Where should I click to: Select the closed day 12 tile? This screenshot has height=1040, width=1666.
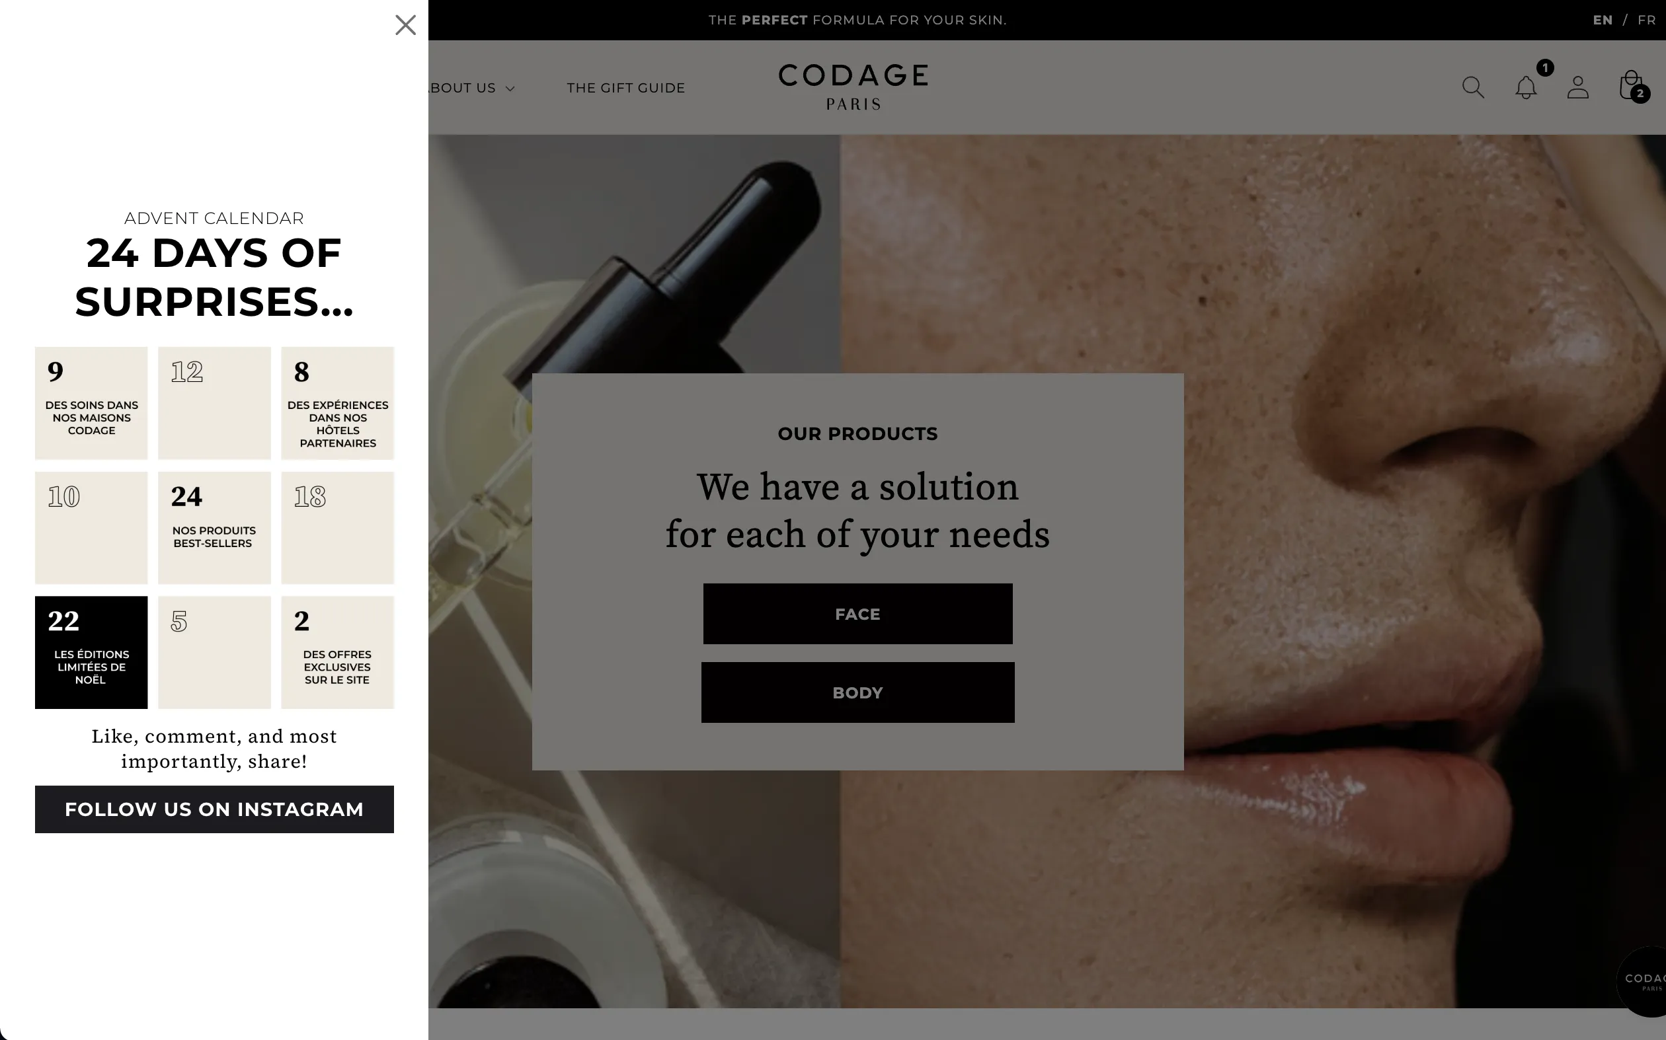[x=214, y=402]
